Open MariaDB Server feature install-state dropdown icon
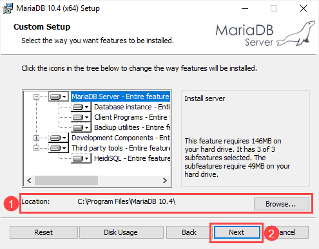This screenshot has width=319, height=249. click(58, 97)
